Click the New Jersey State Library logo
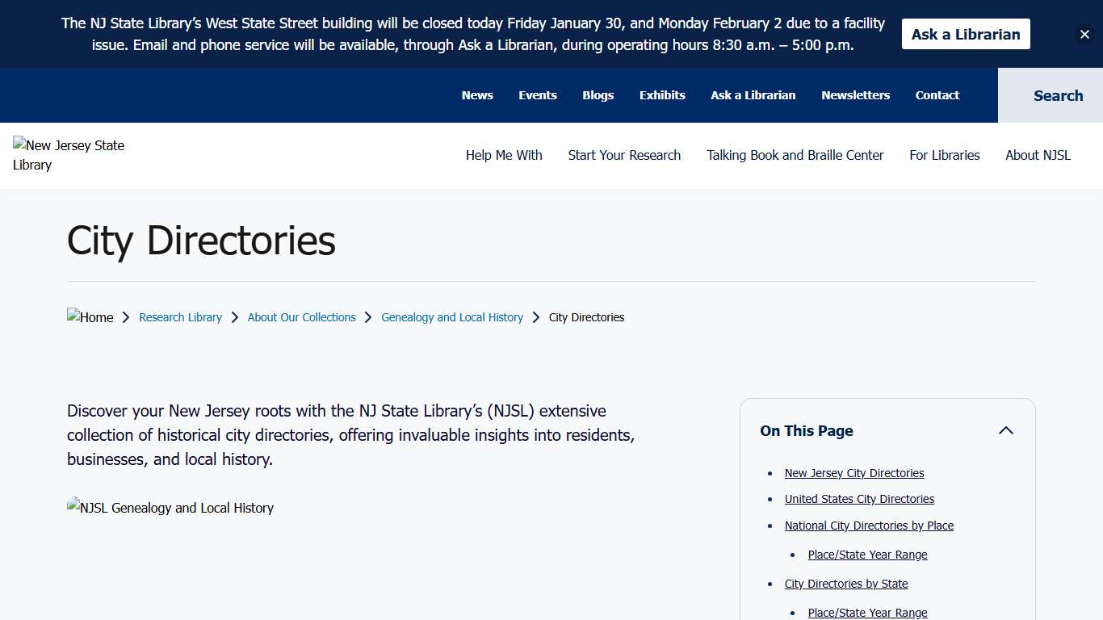Screen dimensions: 1103x620 click(x=69, y=155)
